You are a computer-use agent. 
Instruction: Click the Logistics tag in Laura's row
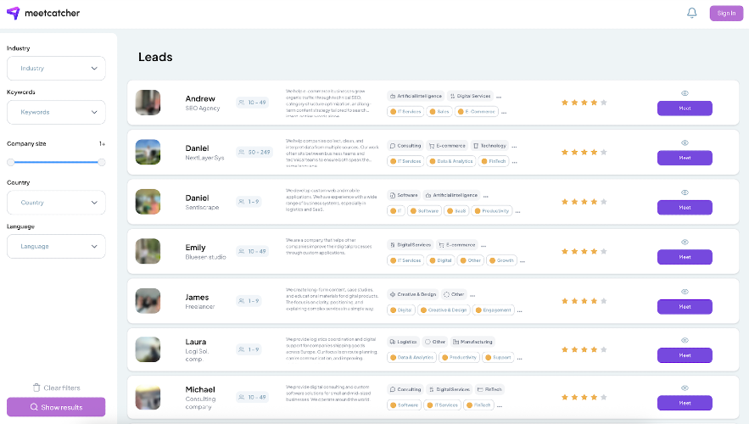point(404,342)
